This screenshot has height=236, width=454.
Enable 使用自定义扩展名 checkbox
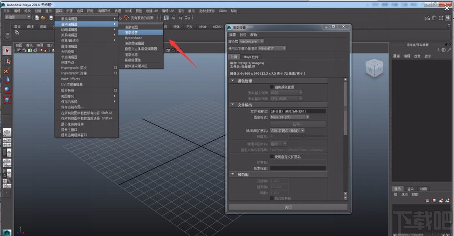coord(271,156)
